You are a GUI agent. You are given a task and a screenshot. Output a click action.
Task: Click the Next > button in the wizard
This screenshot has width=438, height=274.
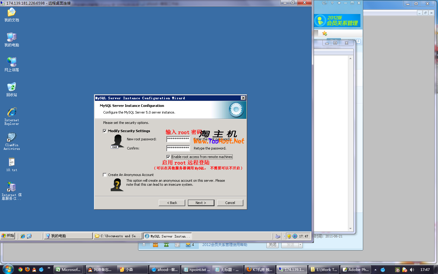(x=201, y=203)
